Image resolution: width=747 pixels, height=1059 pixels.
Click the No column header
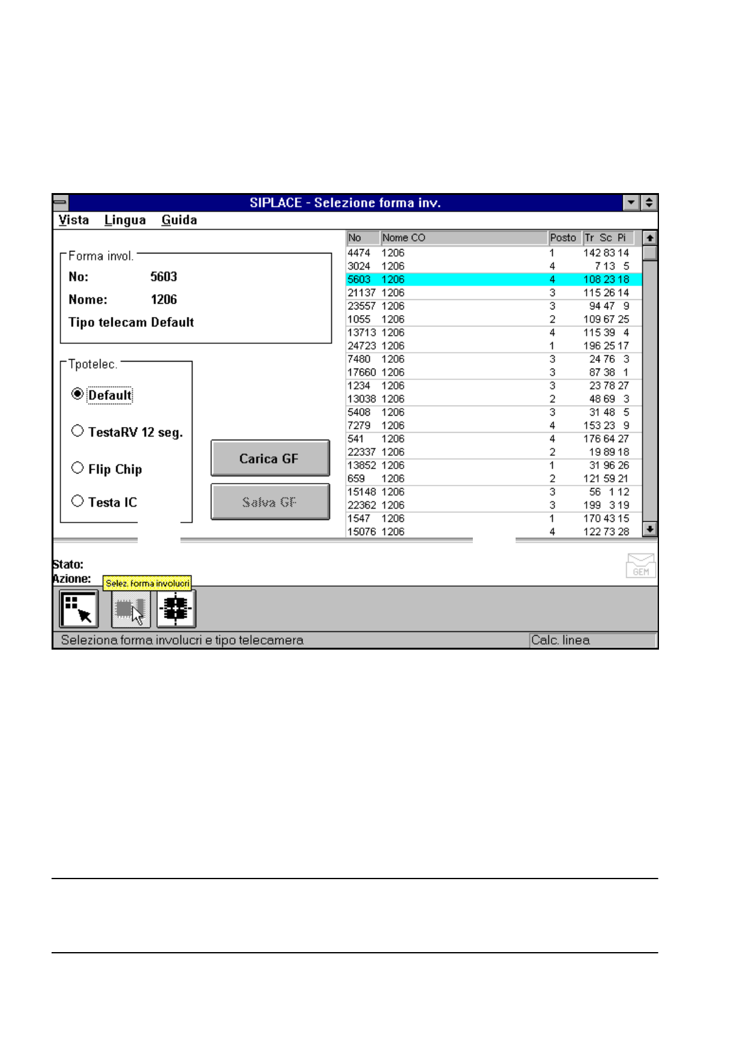(x=363, y=238)
